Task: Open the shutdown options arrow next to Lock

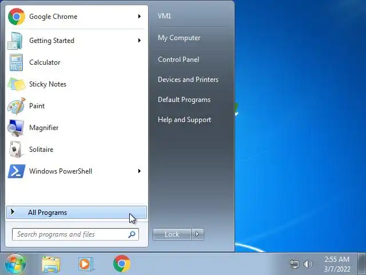Action: tap(197, 234)
